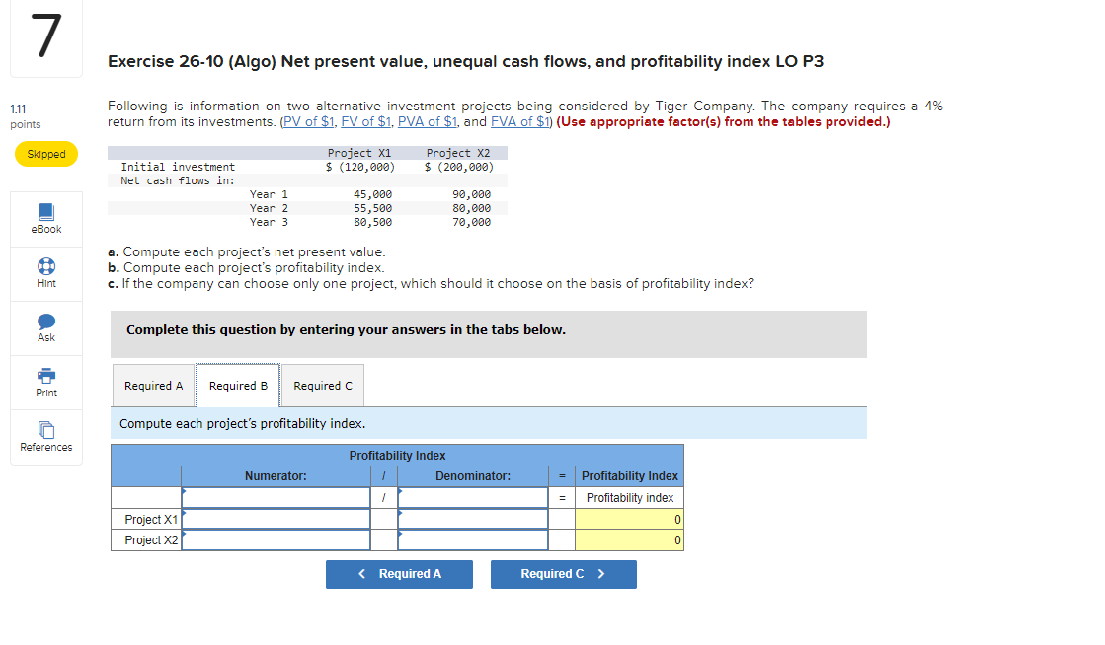Screen dimensions: 1105x645
Task: Open the header row Numerator selection cell
Action: [276, 497]
